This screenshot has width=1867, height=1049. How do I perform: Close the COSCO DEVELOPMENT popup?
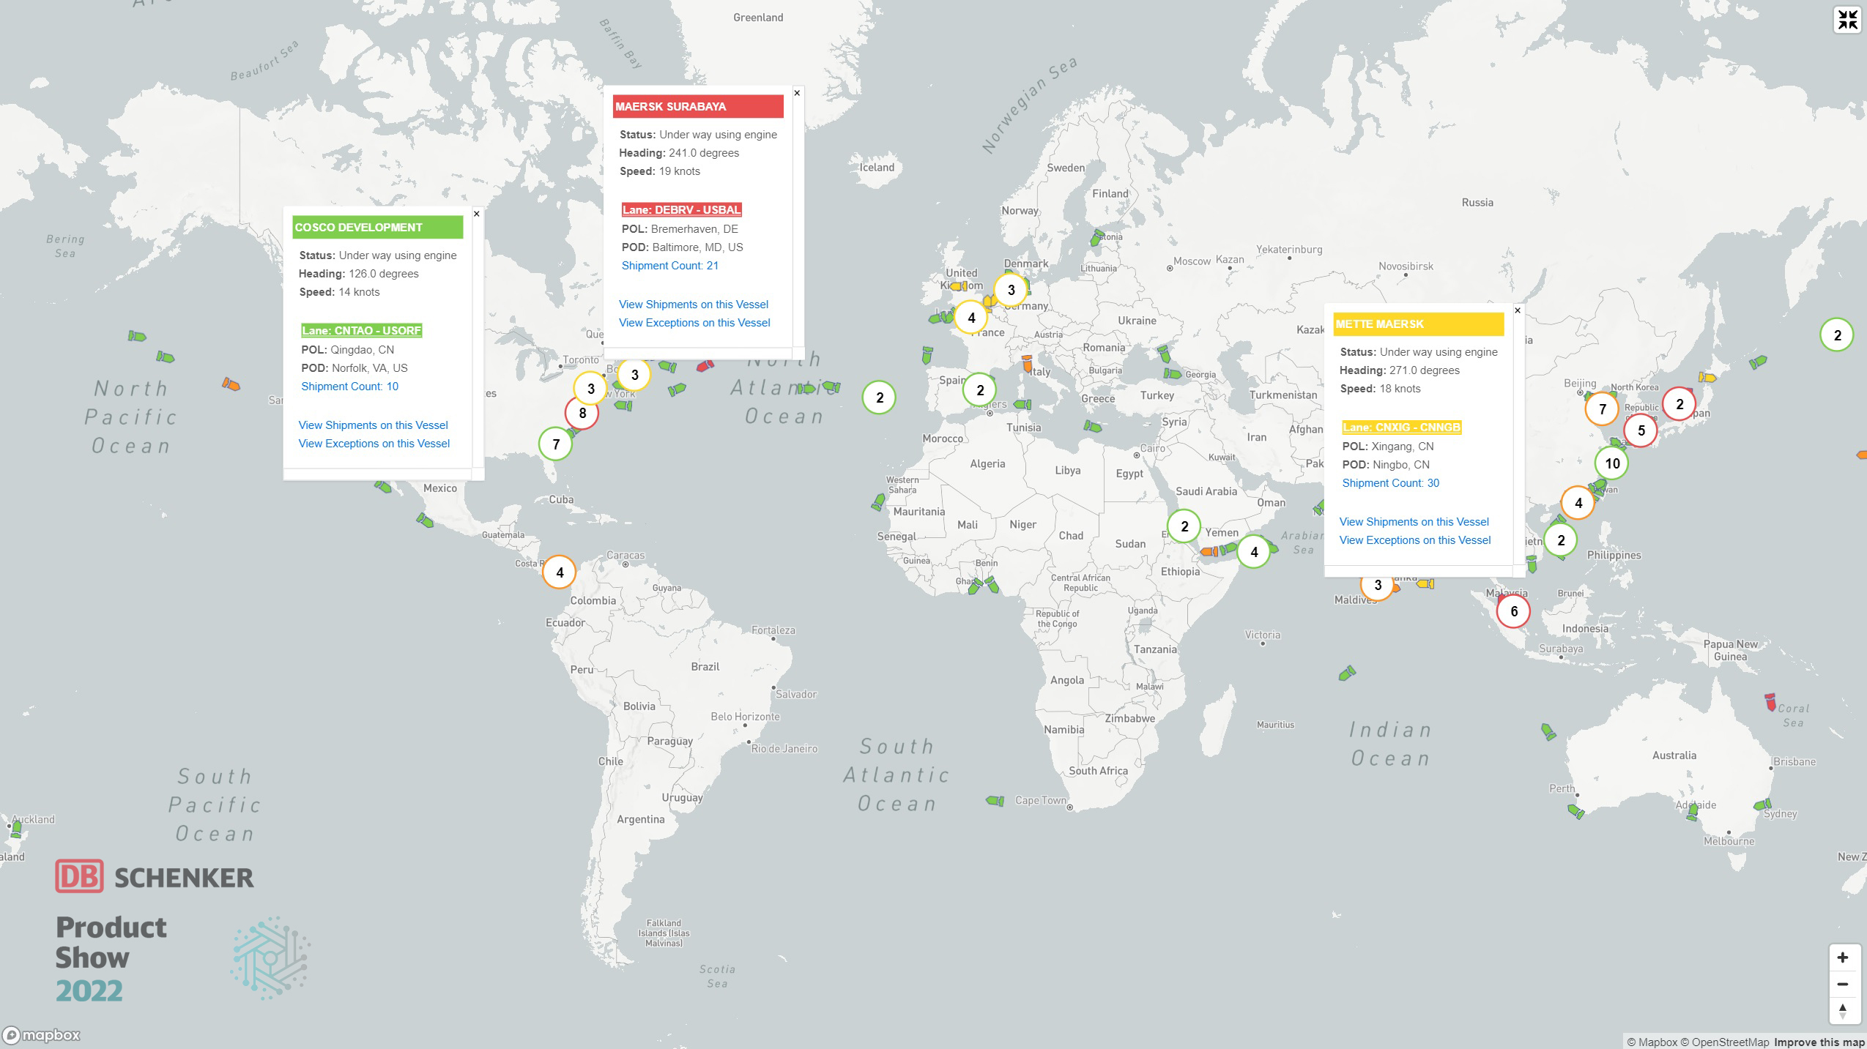coord(477,214)
